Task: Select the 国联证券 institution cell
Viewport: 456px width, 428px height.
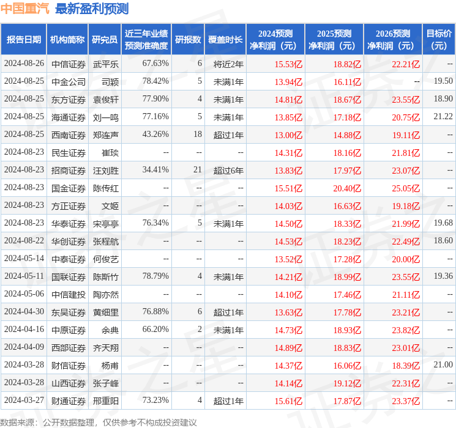Action: [x=69, y=276]
